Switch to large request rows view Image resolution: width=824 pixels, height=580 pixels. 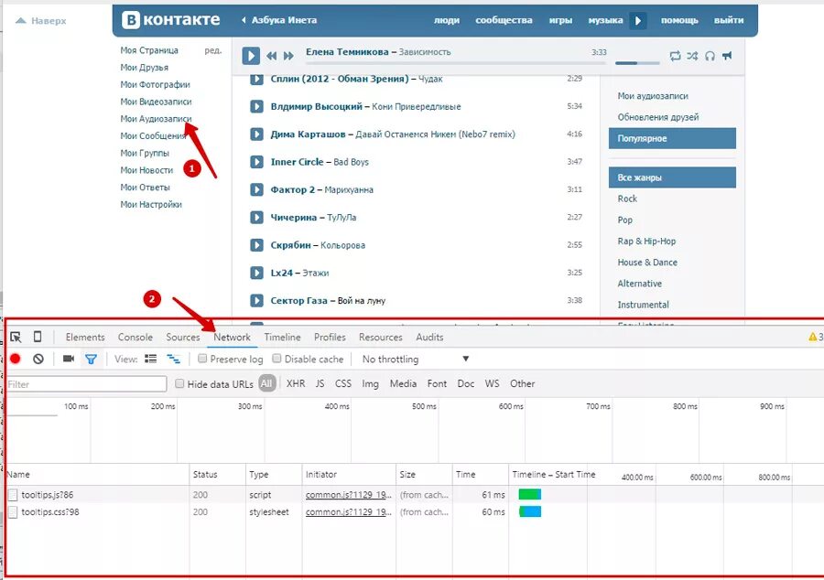[151, 359]
